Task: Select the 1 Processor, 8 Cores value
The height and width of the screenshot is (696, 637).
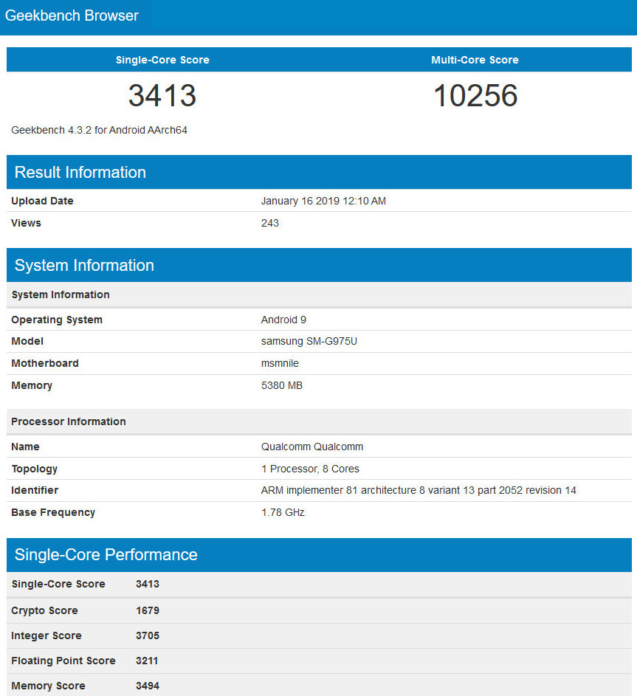Action: tap(310, 469)
